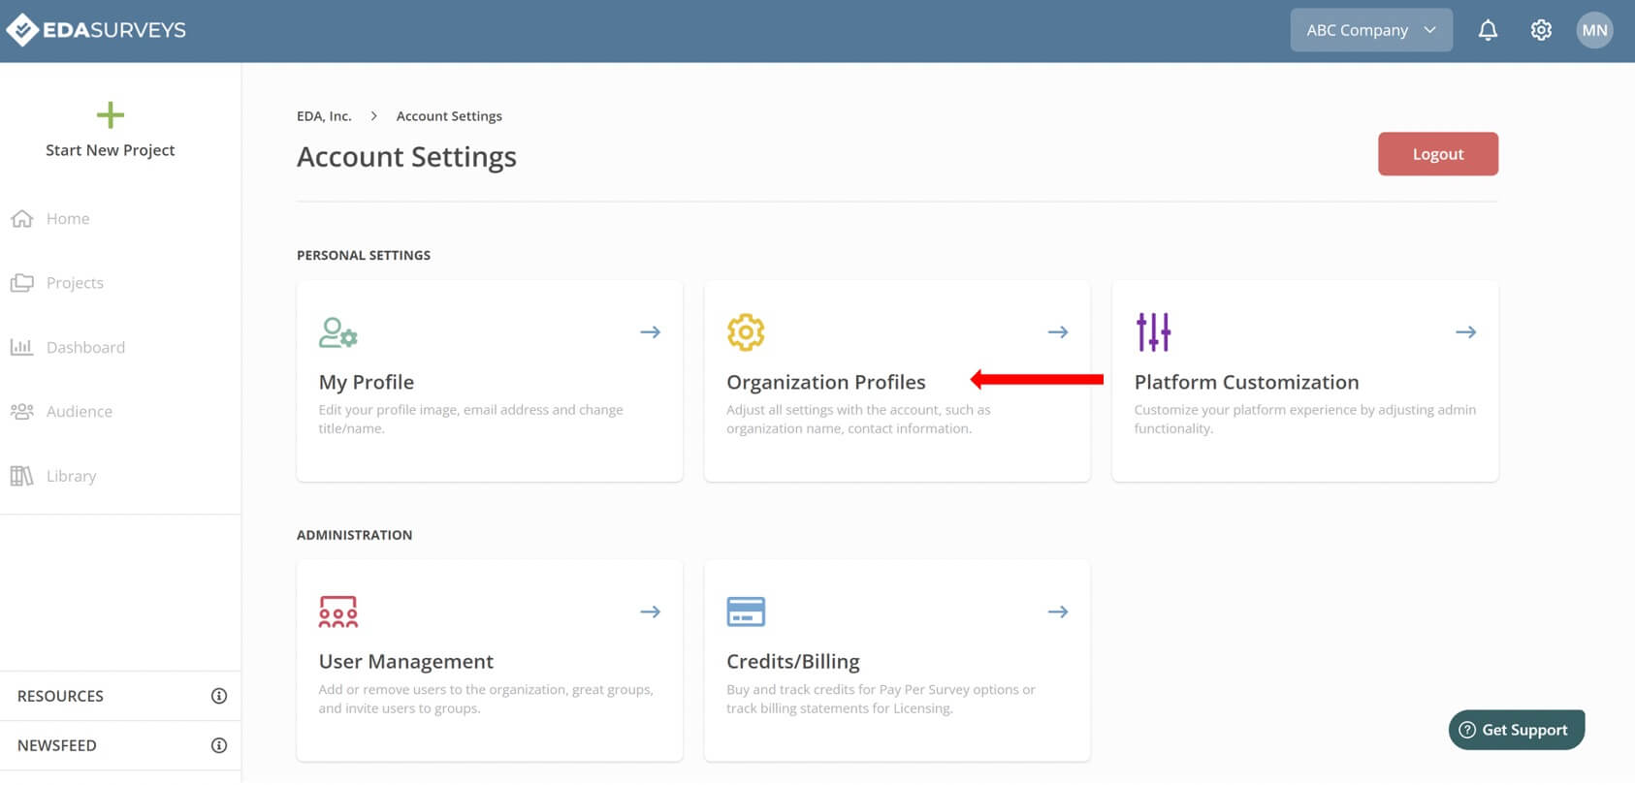Click the User Management group icon
1635x785 pixels.
pos(338,612)
